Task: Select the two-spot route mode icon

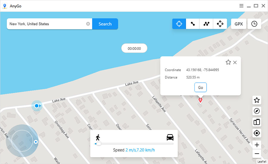Action: (193, 24)
